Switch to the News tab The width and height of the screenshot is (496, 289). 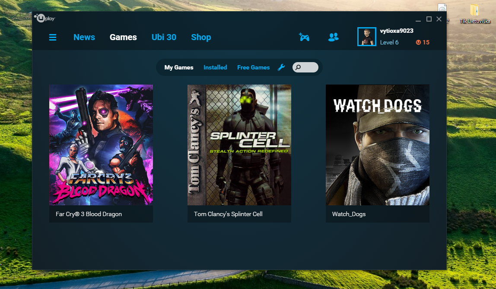[84, 37]
